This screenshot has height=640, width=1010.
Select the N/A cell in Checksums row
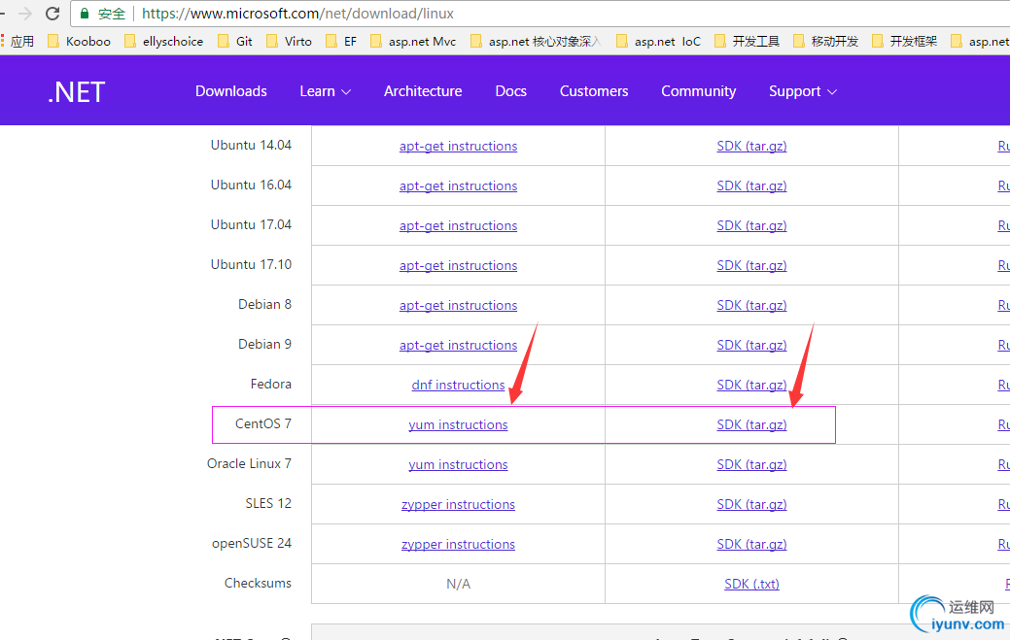(458, 584)
